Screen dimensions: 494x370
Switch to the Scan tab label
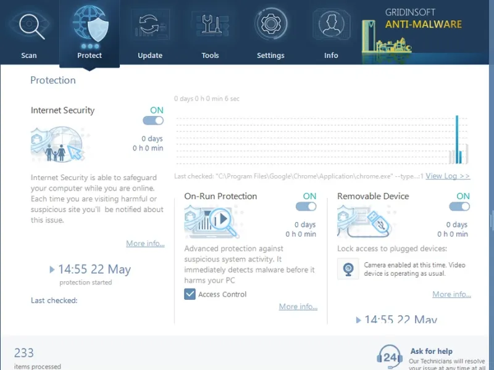click(x=29, y=55)
